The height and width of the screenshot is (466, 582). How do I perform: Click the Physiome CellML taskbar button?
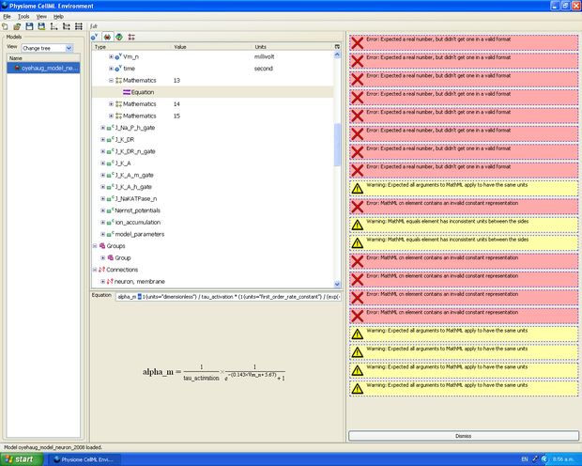click(x=84, y=459)
